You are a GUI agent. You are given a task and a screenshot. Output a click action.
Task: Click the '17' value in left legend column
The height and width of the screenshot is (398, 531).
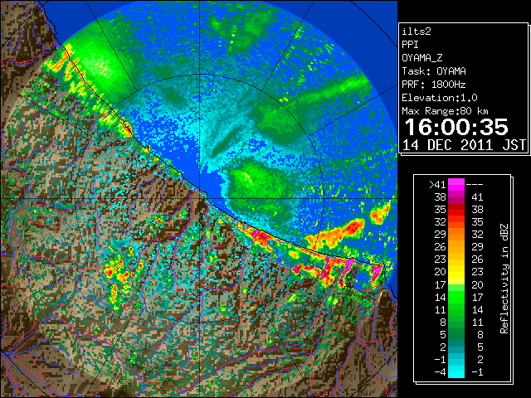[x=440, y=284]
